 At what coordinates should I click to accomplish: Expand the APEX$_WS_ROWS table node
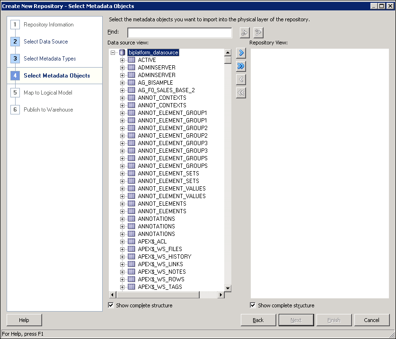(122, 279)
